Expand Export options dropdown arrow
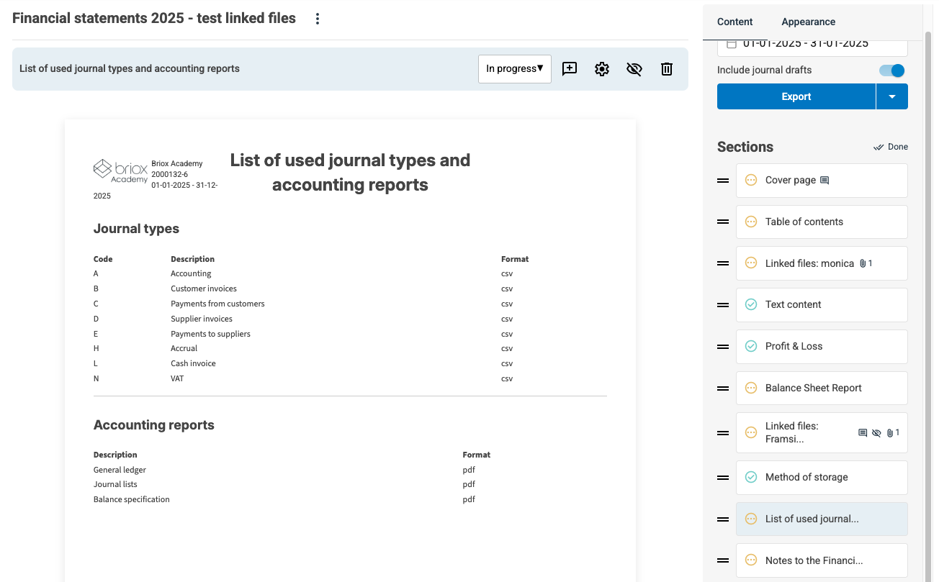This screenshot has height=582, width=939. coord(892,97)
